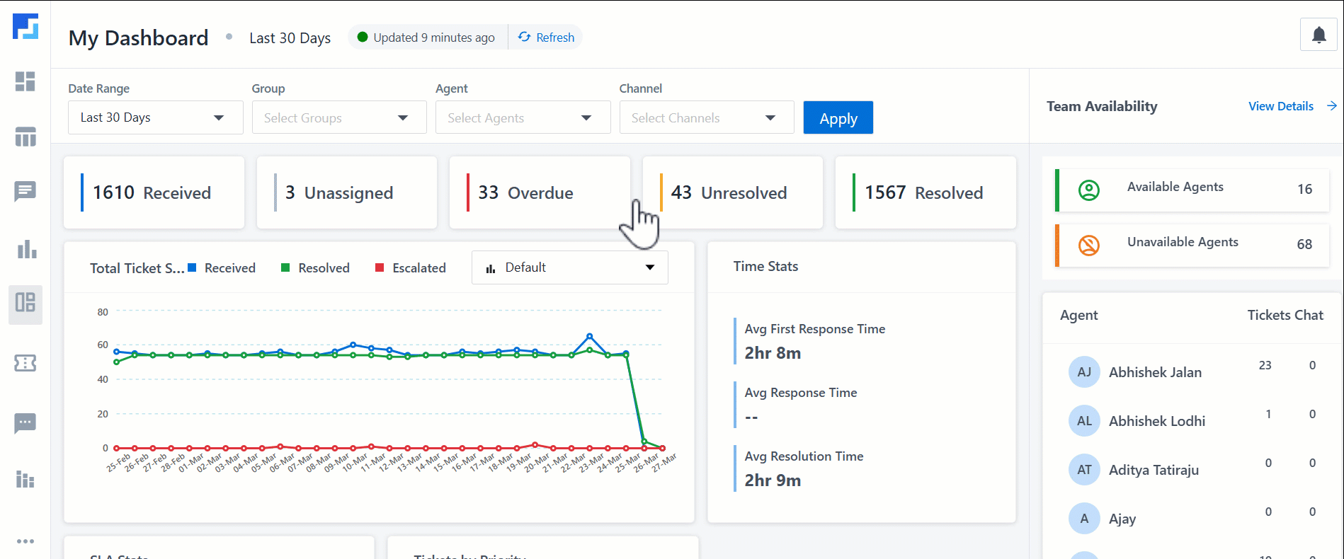This screenshot has width=1344, height=559.
Task: Open the Select Groups dropdown
Action: 339,117
